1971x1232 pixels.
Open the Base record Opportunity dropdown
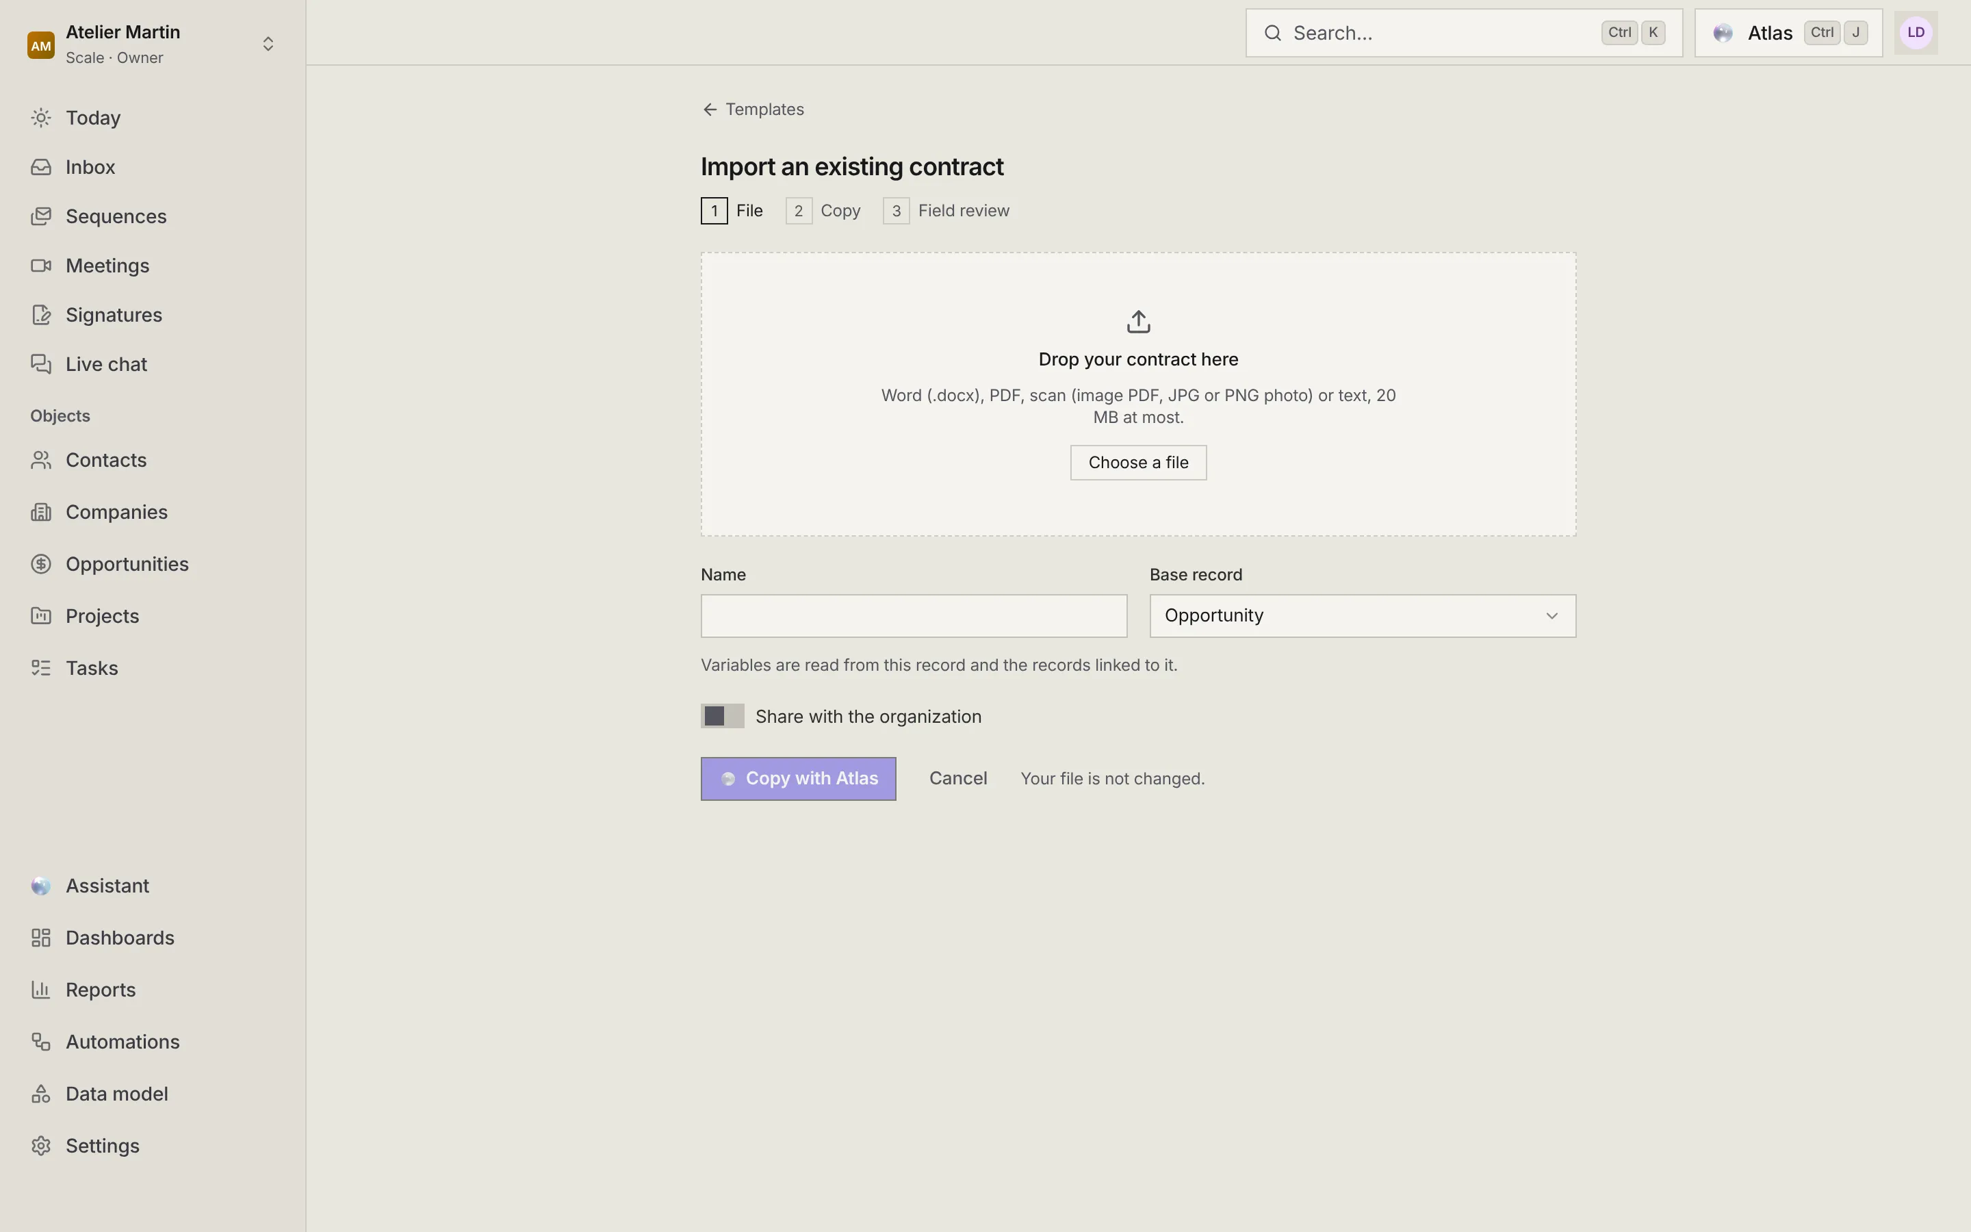tap(1363, 616)
